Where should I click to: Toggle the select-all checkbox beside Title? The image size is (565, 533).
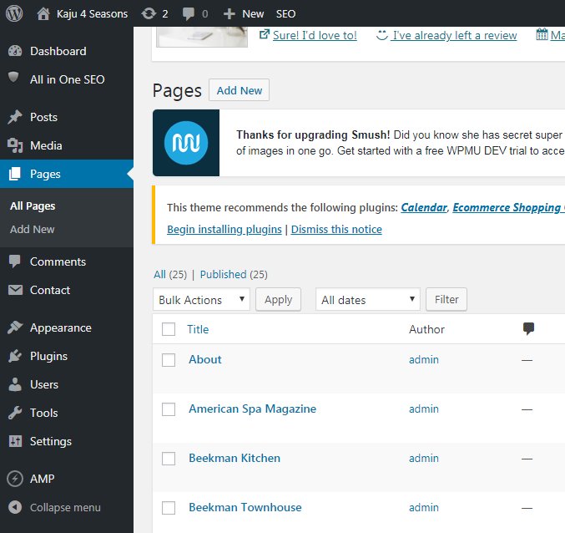tap(169, 329)
